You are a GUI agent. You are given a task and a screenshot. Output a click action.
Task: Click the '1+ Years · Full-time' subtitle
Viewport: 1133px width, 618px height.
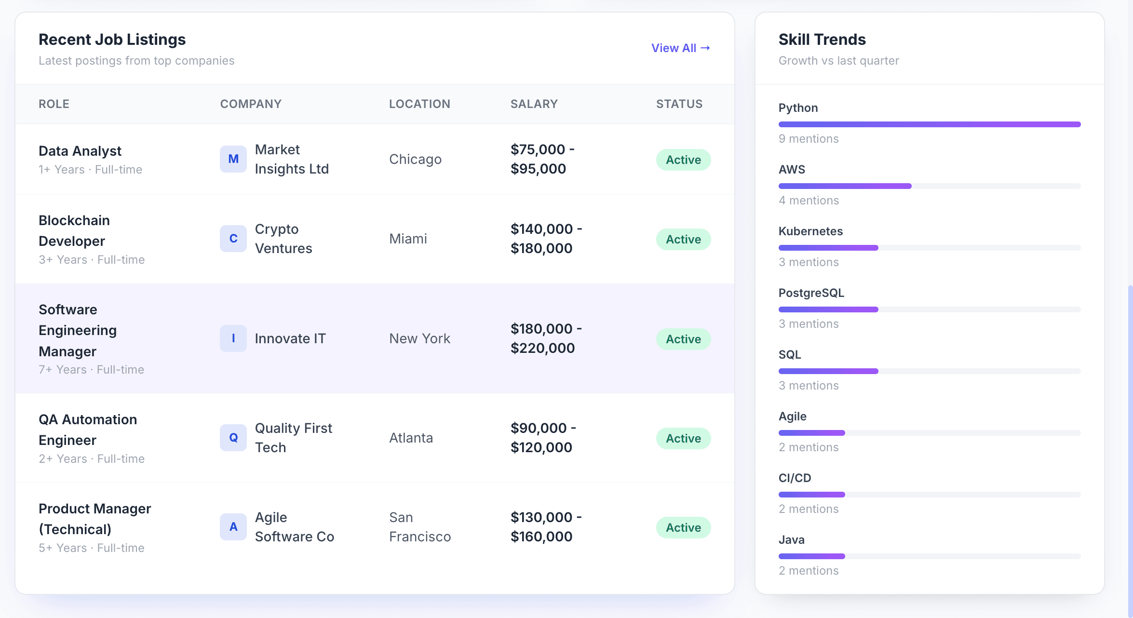tap(91, 170)
